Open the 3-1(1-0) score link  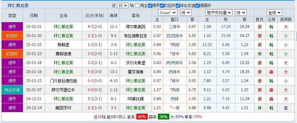tap(95, 36)
